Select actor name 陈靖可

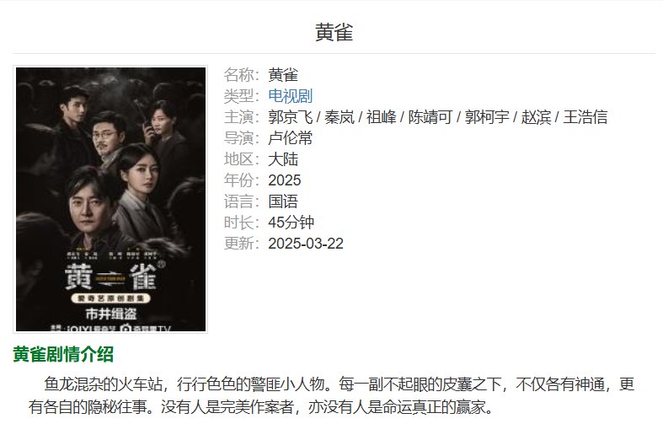(x=430, y=117)
